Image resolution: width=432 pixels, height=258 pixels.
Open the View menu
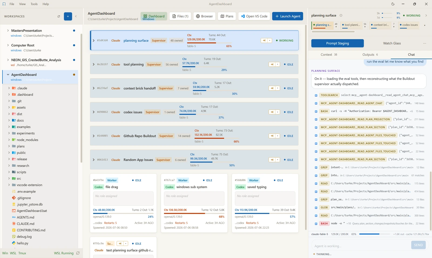click(x=22, y=4)
